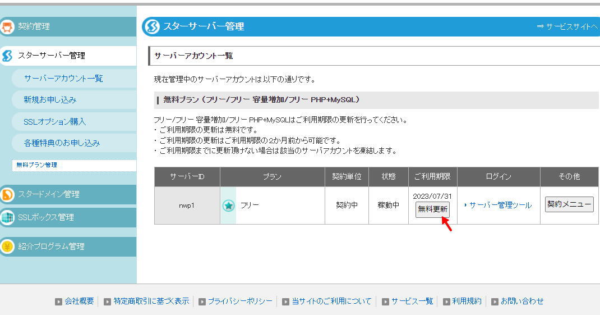Image resolution: width=600 pixels, height=315 pixels.
Task: Open SSLオプション購入 menu item
Action: 55,122
